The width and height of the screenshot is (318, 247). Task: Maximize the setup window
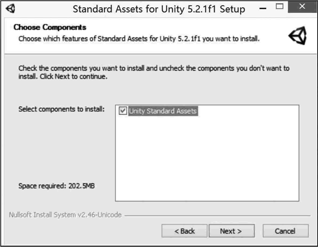point(279,7)
